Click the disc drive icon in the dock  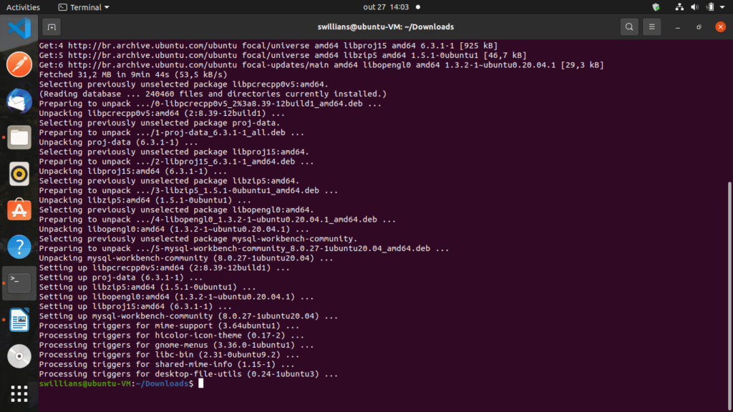pyautogui.click(x=19, y=355)
